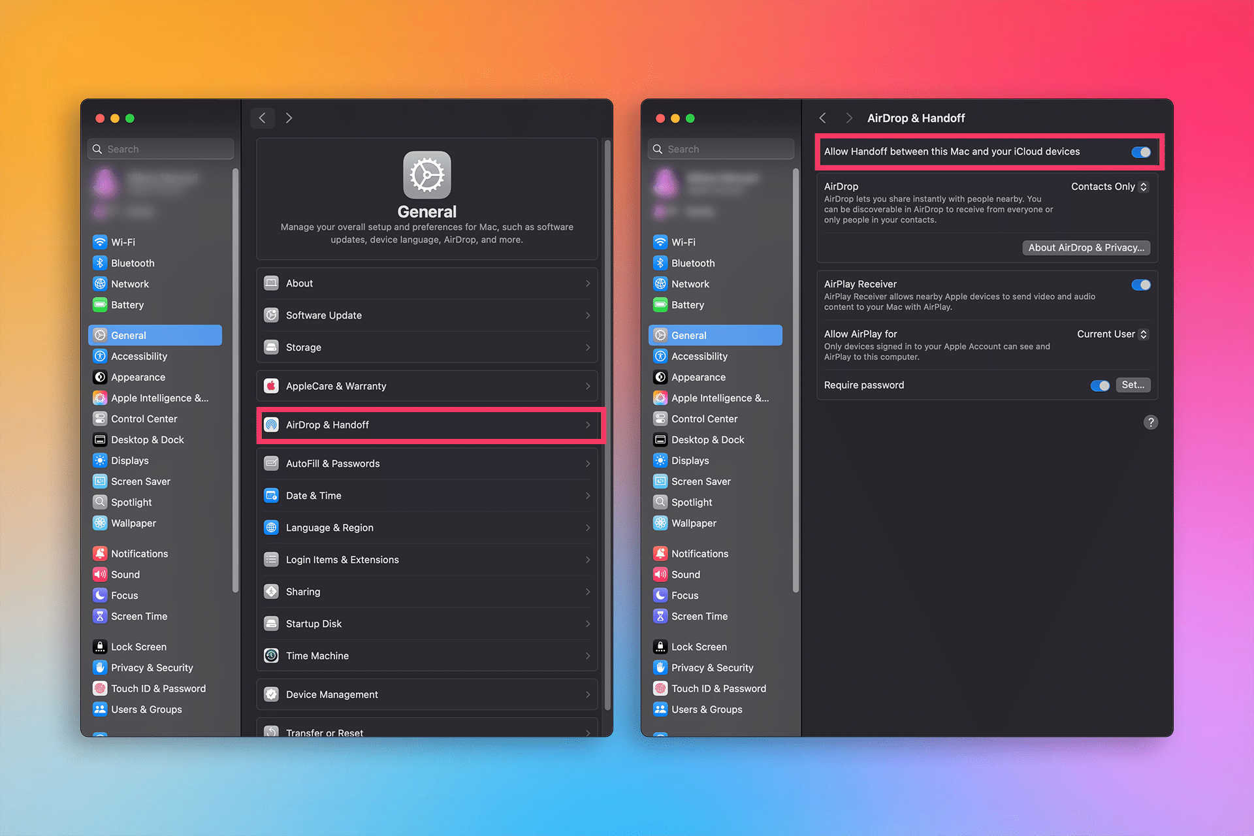Click the Time Machine clock icon

point(272,656)
